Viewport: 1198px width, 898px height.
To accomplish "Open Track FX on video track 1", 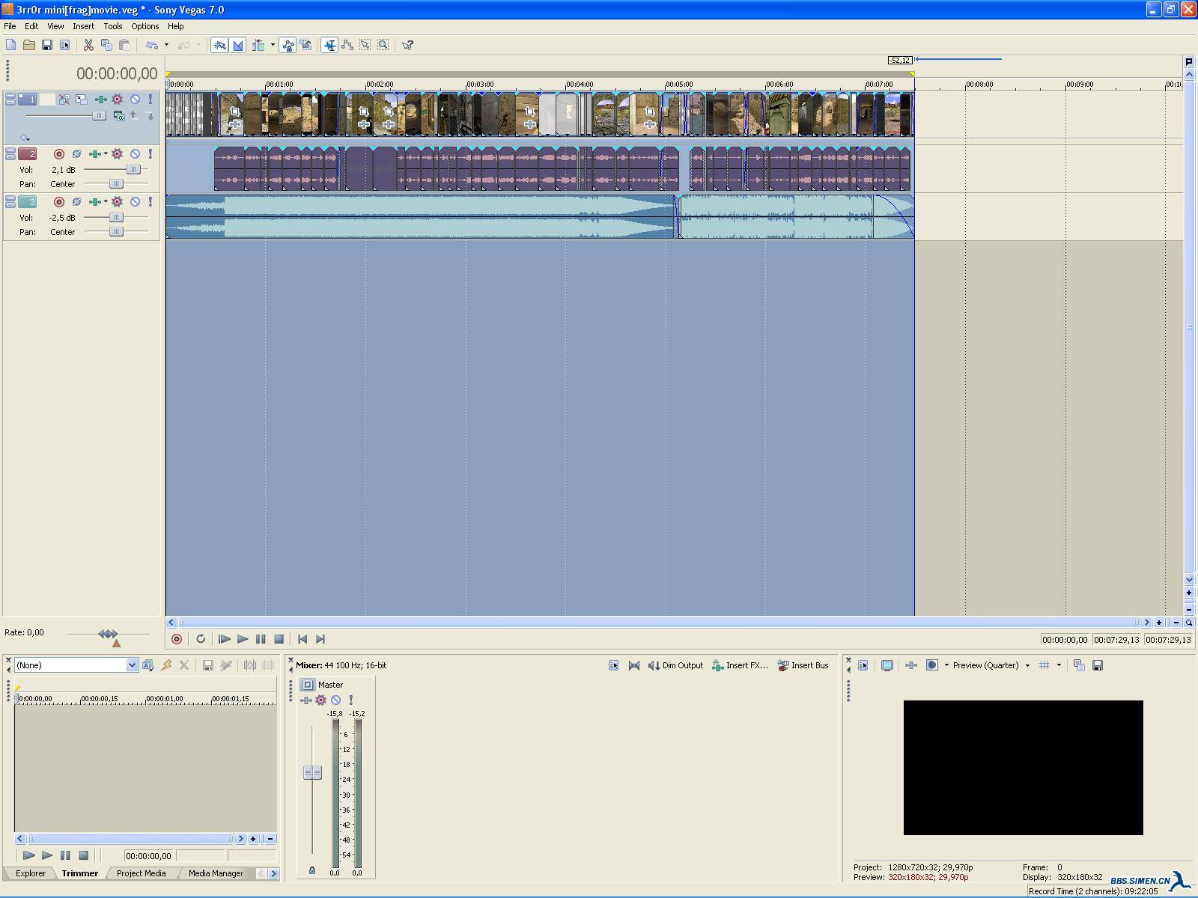I will pos(100,99).
